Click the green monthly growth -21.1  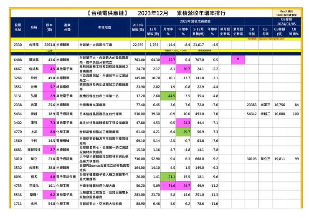(x=168, y=177)
